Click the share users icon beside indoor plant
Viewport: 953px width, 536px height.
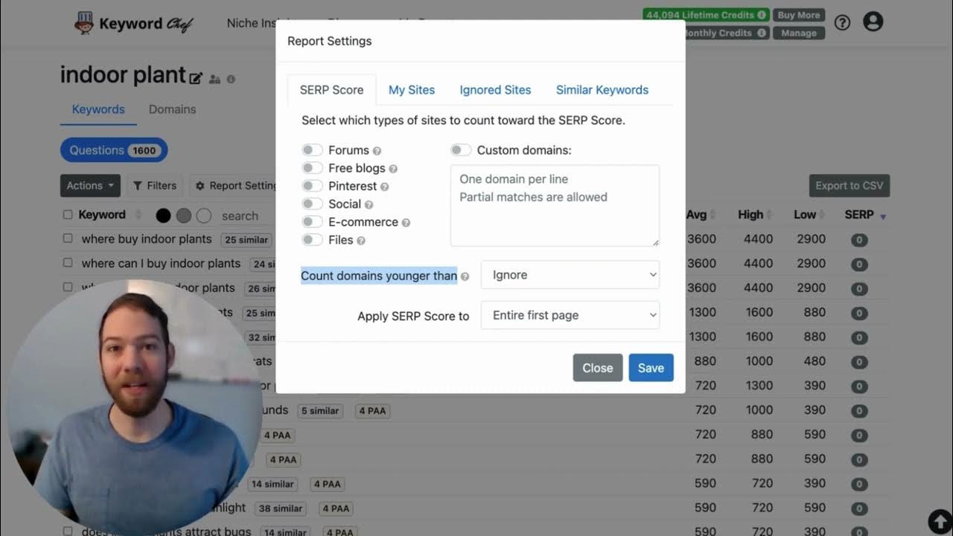[x=215, y=79]
